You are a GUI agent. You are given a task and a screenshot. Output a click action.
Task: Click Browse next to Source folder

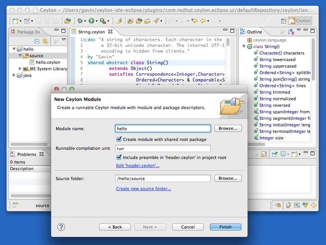pyautogui.click(x=228, y=178)
